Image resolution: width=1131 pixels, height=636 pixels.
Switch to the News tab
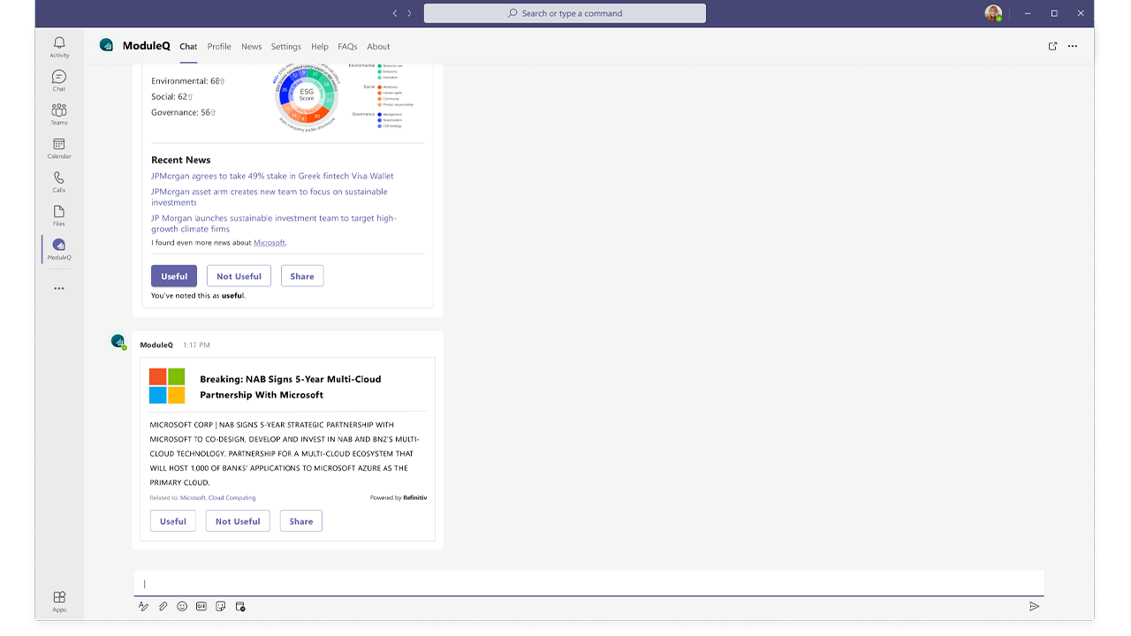[x=252, y=47]
